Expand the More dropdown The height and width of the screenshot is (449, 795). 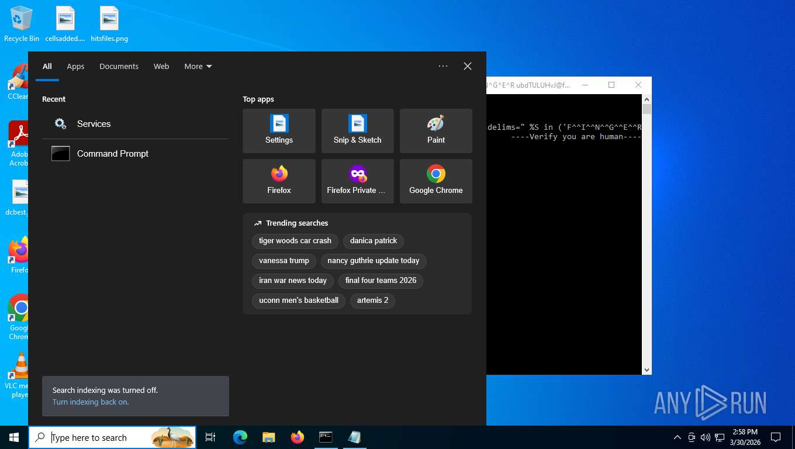point(198,66)
